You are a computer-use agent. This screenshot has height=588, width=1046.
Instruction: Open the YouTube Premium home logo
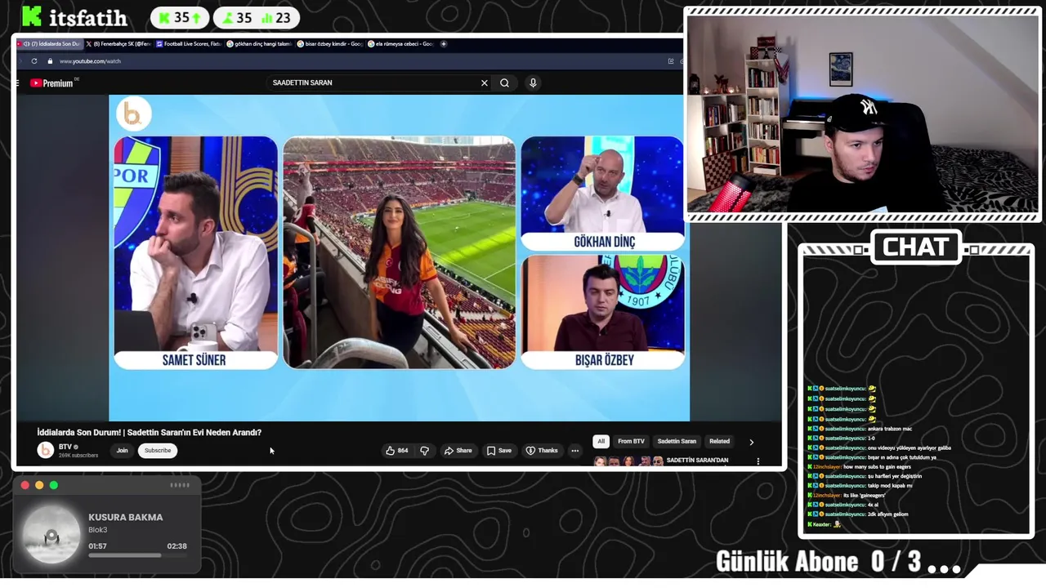pyautogui.click(x=51, y=82)
